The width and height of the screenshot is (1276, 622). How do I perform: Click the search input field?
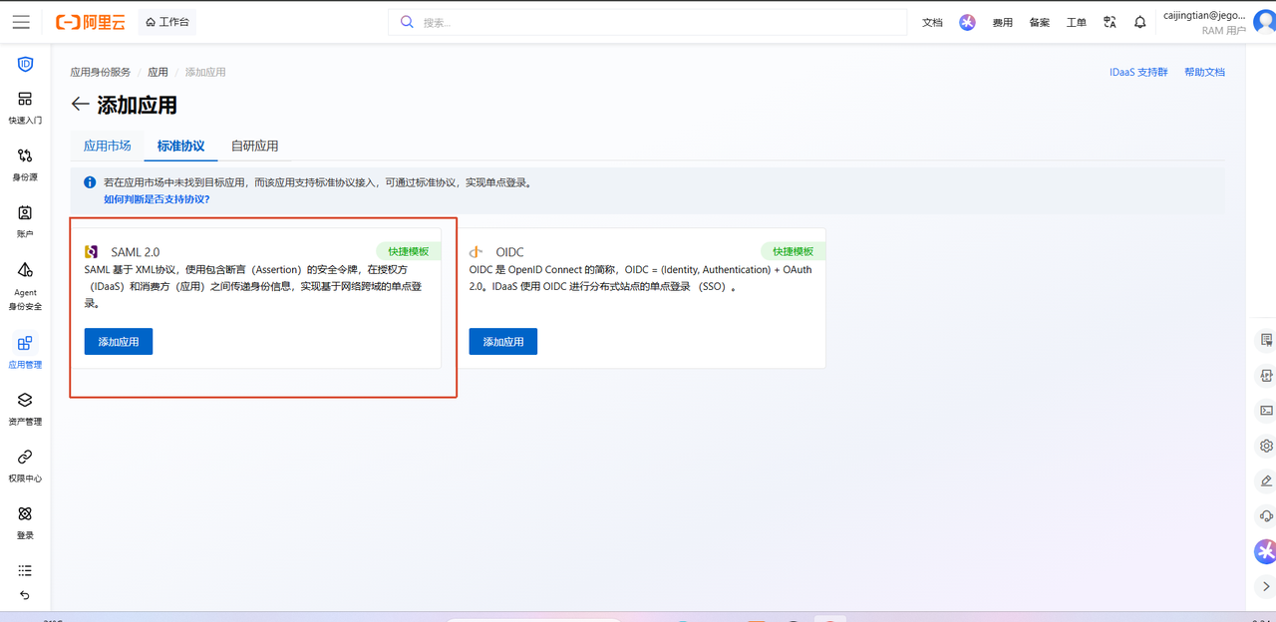[647, 22]
